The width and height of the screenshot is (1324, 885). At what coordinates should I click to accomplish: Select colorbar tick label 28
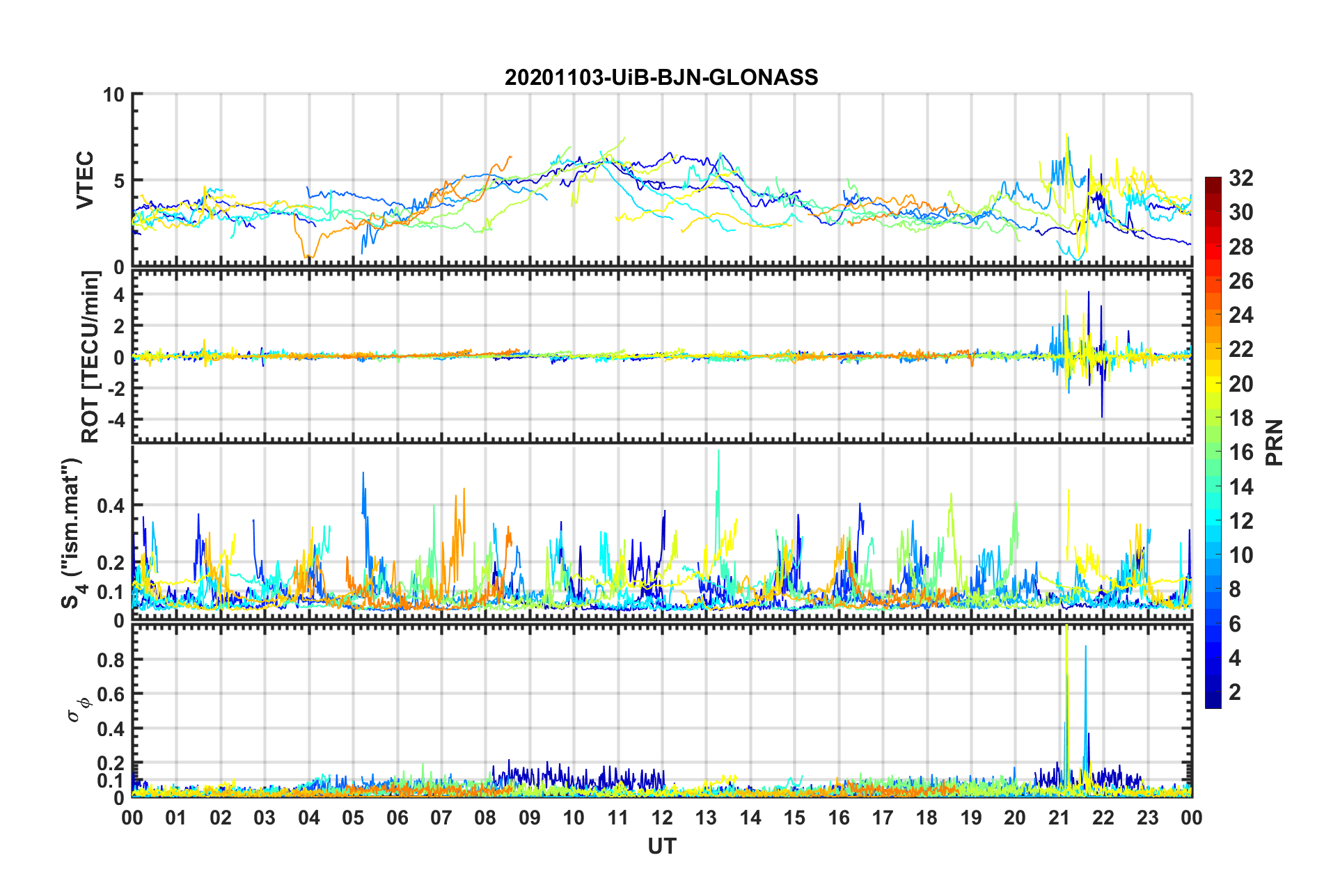(1240, 247)
